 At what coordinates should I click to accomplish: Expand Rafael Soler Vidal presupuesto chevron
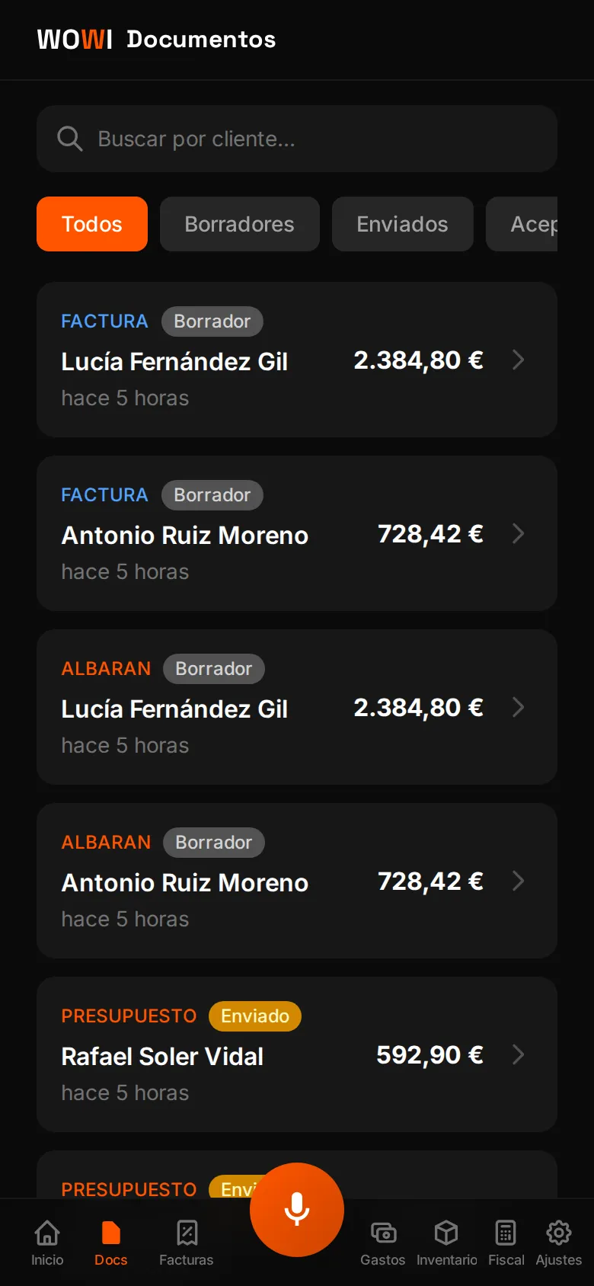(x=519, y=1054)
